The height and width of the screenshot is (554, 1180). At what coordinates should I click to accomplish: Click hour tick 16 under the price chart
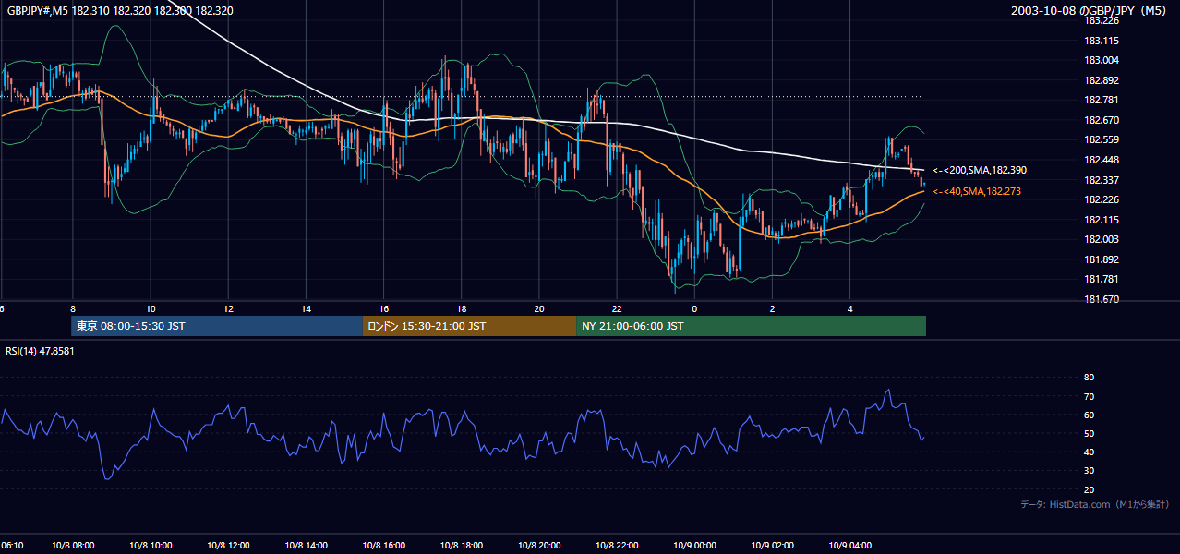(x=384, y=309)
